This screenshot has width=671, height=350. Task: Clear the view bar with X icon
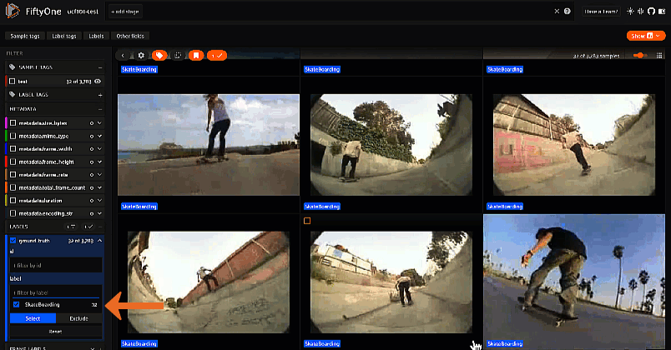(x=557, y=12)
